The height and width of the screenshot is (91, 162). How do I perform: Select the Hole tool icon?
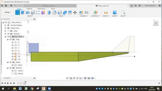pos(33,13)
